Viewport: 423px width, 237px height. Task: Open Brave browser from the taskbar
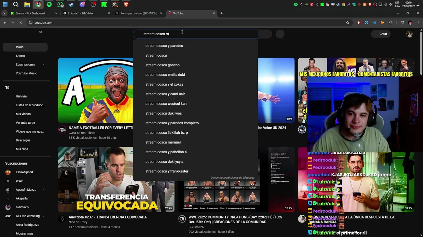coord(126,4)
